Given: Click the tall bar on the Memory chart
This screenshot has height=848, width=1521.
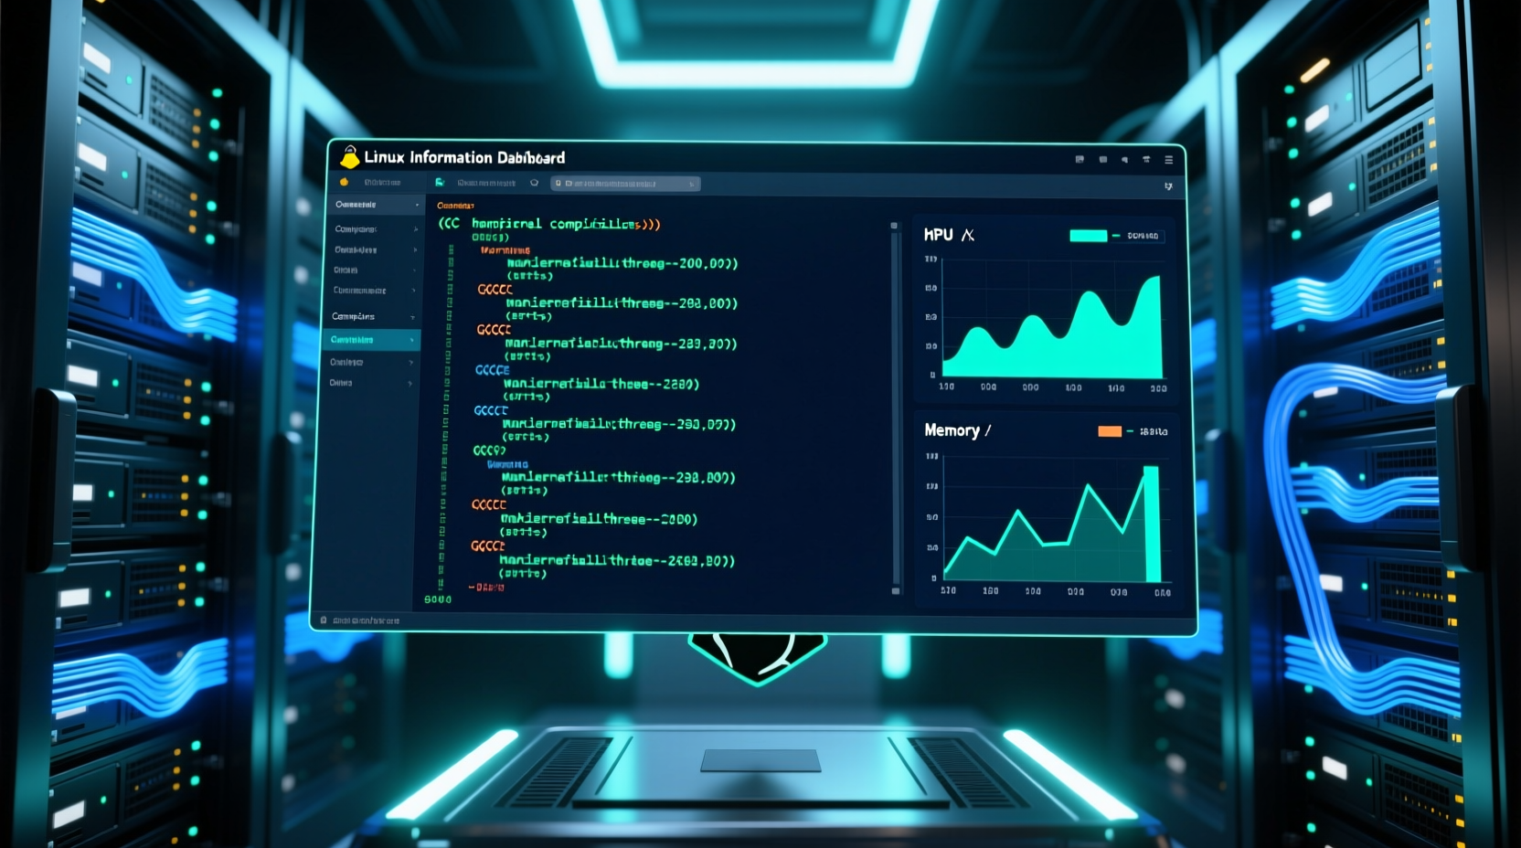Looking at the screenshot, I should [x=1152, y=524].
